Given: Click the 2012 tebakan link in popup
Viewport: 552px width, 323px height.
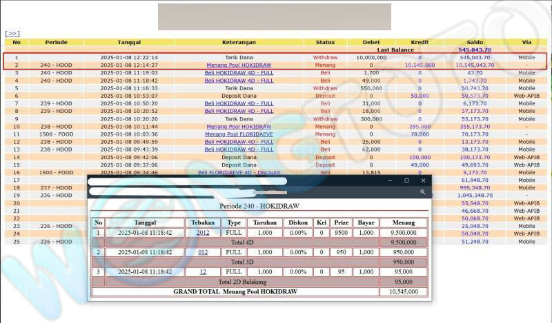Looking at the screenshot, I should [203, 233].
